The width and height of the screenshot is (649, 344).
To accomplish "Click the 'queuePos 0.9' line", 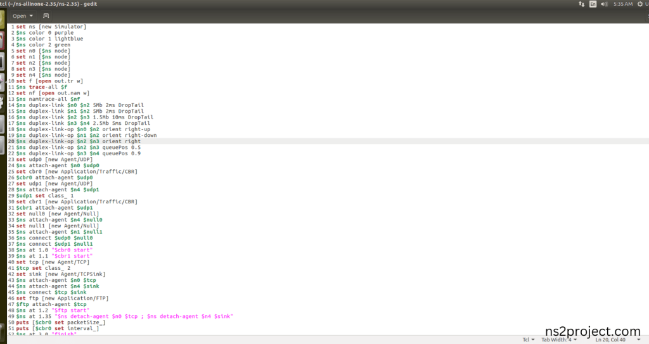I will [78, 153].
